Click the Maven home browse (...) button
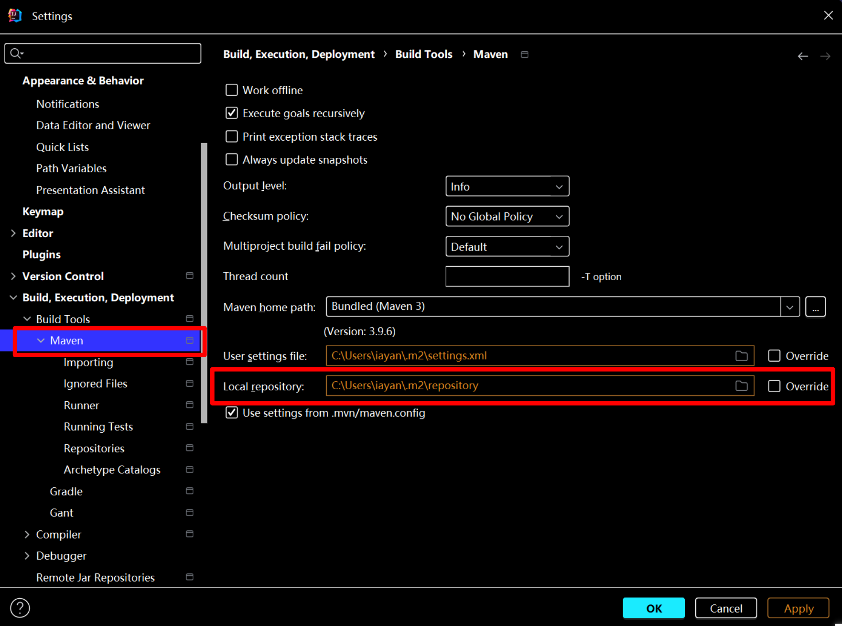The height and width of the screenshot is (626, 842). [x=815, y=307]
